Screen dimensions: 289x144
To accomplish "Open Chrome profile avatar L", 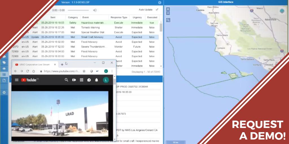I will (x=106, y=71).
